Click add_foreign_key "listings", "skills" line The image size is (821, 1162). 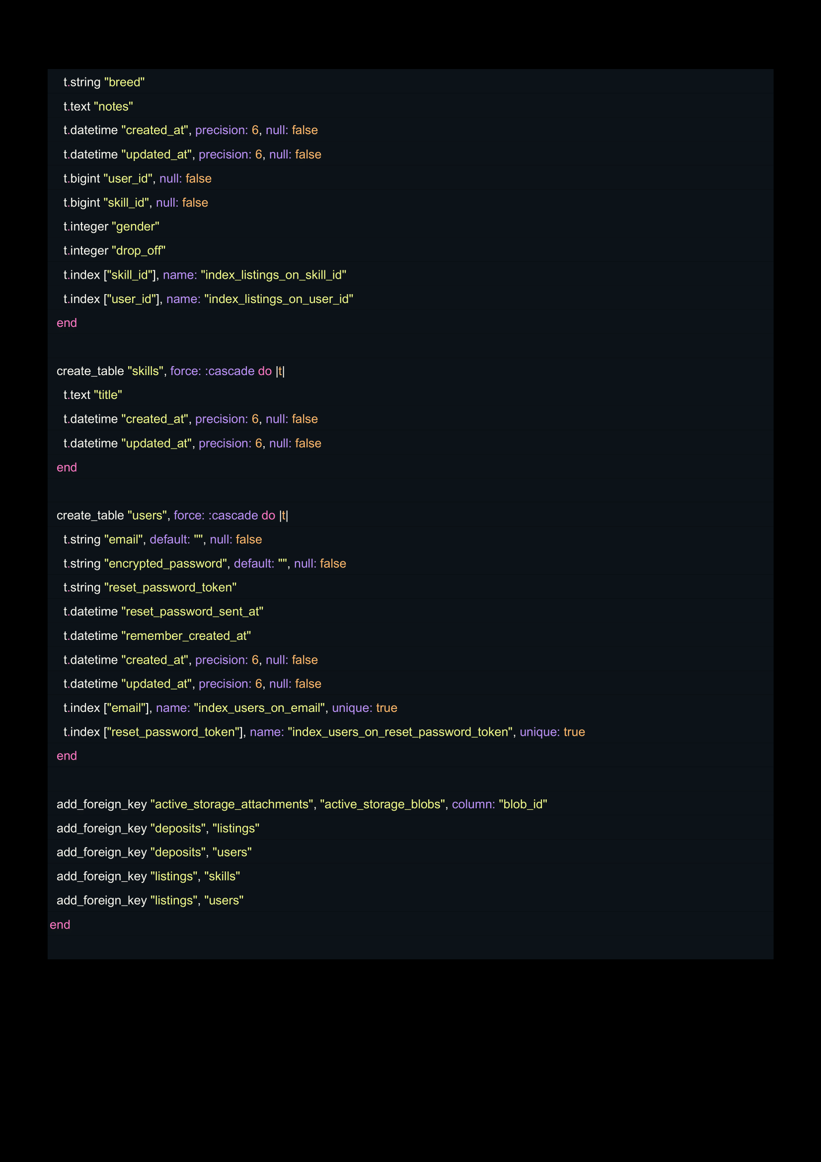pos(148,876)
